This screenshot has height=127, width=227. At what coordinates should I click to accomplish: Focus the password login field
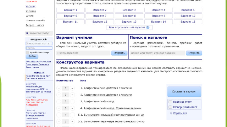click(x=39, y=48)
